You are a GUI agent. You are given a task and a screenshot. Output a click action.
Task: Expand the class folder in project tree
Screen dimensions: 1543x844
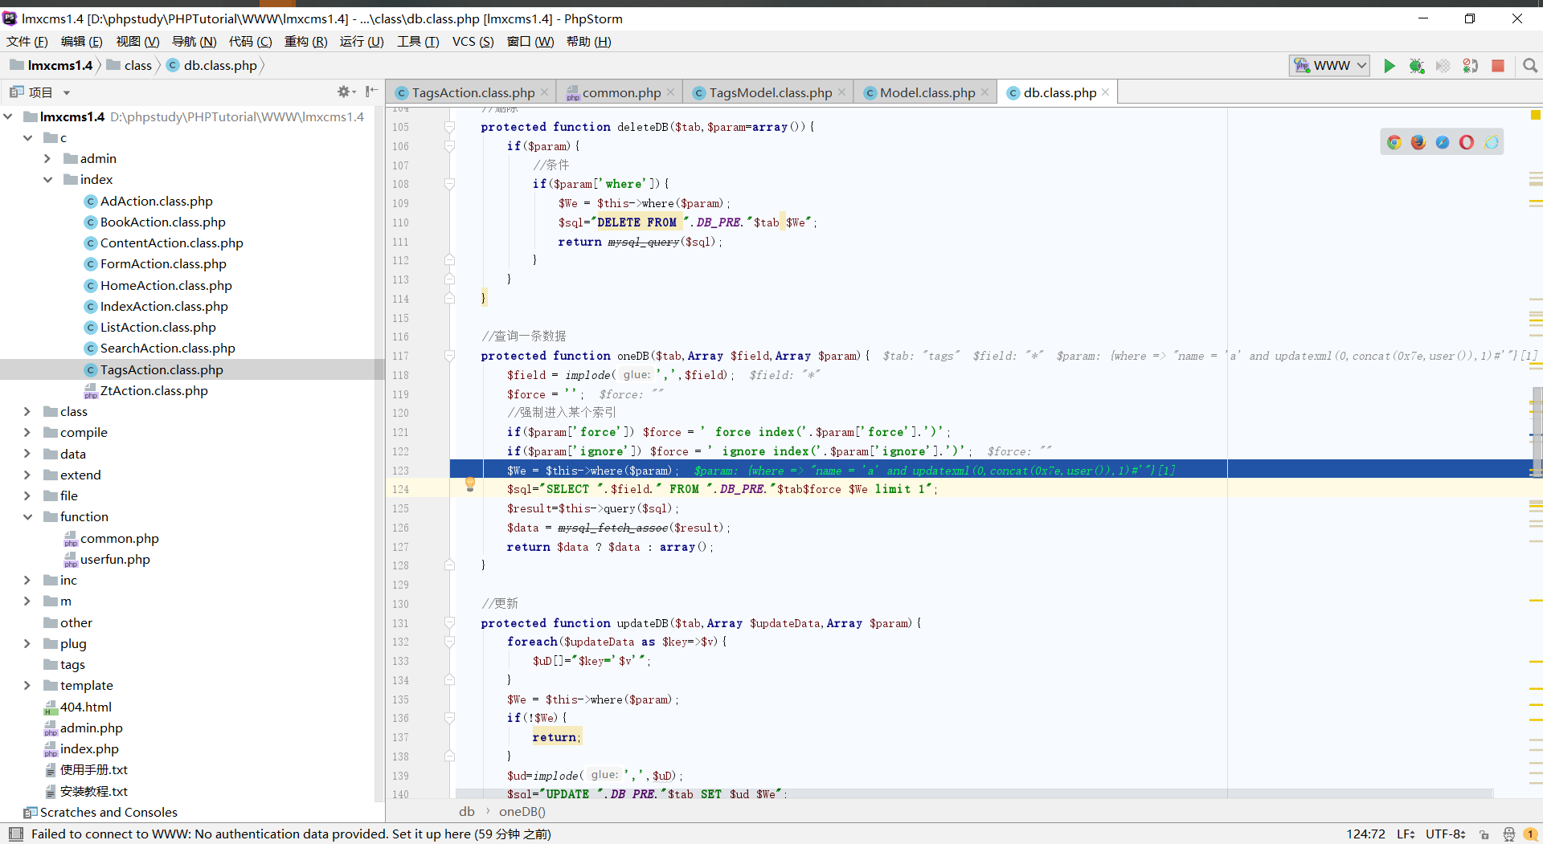coord(27,411)
